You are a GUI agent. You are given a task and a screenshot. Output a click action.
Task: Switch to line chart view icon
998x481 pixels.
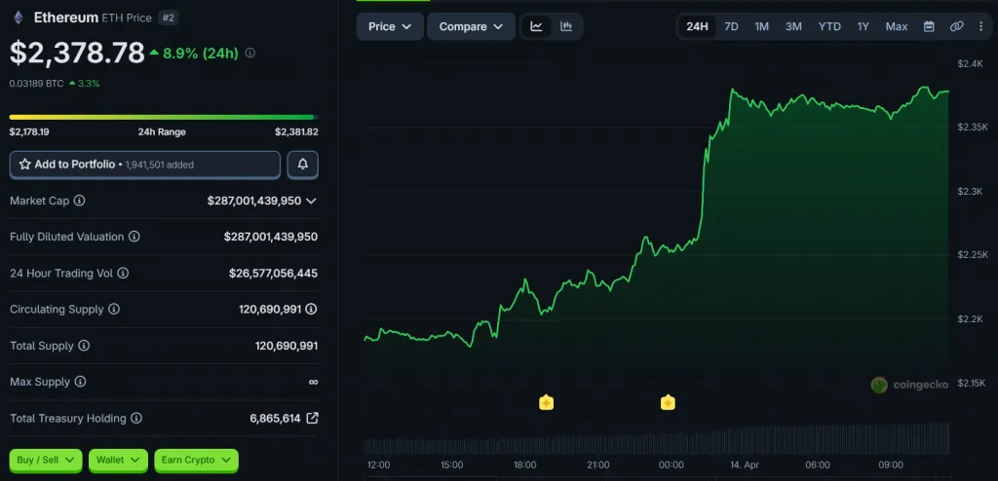(x=537, y=26)
